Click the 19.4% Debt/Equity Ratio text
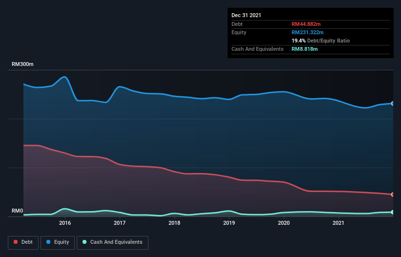The width and height of the screenshot is (401, 257). tap(321, 41)
